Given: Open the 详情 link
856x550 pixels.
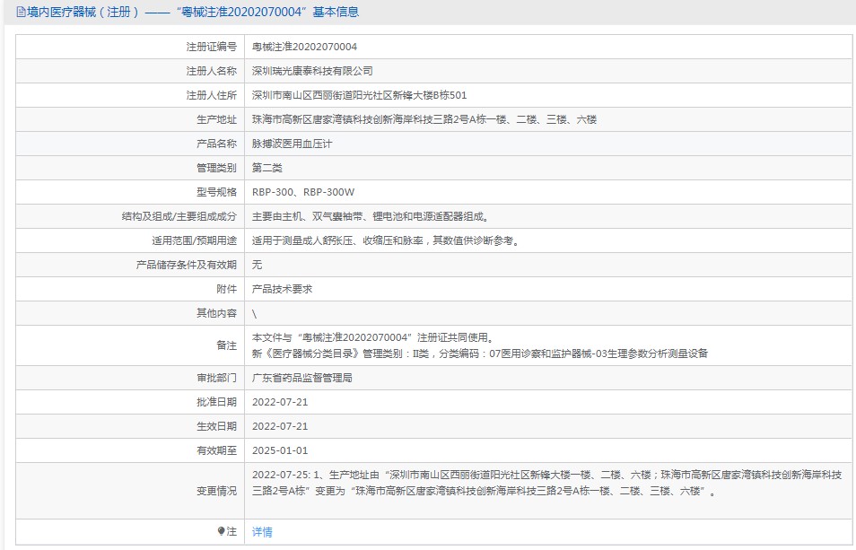Looking at the screenshot, I should point(262,531).
